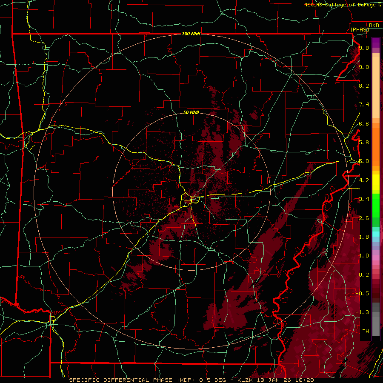This screenshot has width=383, height=383.
Task: Select the 0.2 scale value
Action: coord(364,275)
